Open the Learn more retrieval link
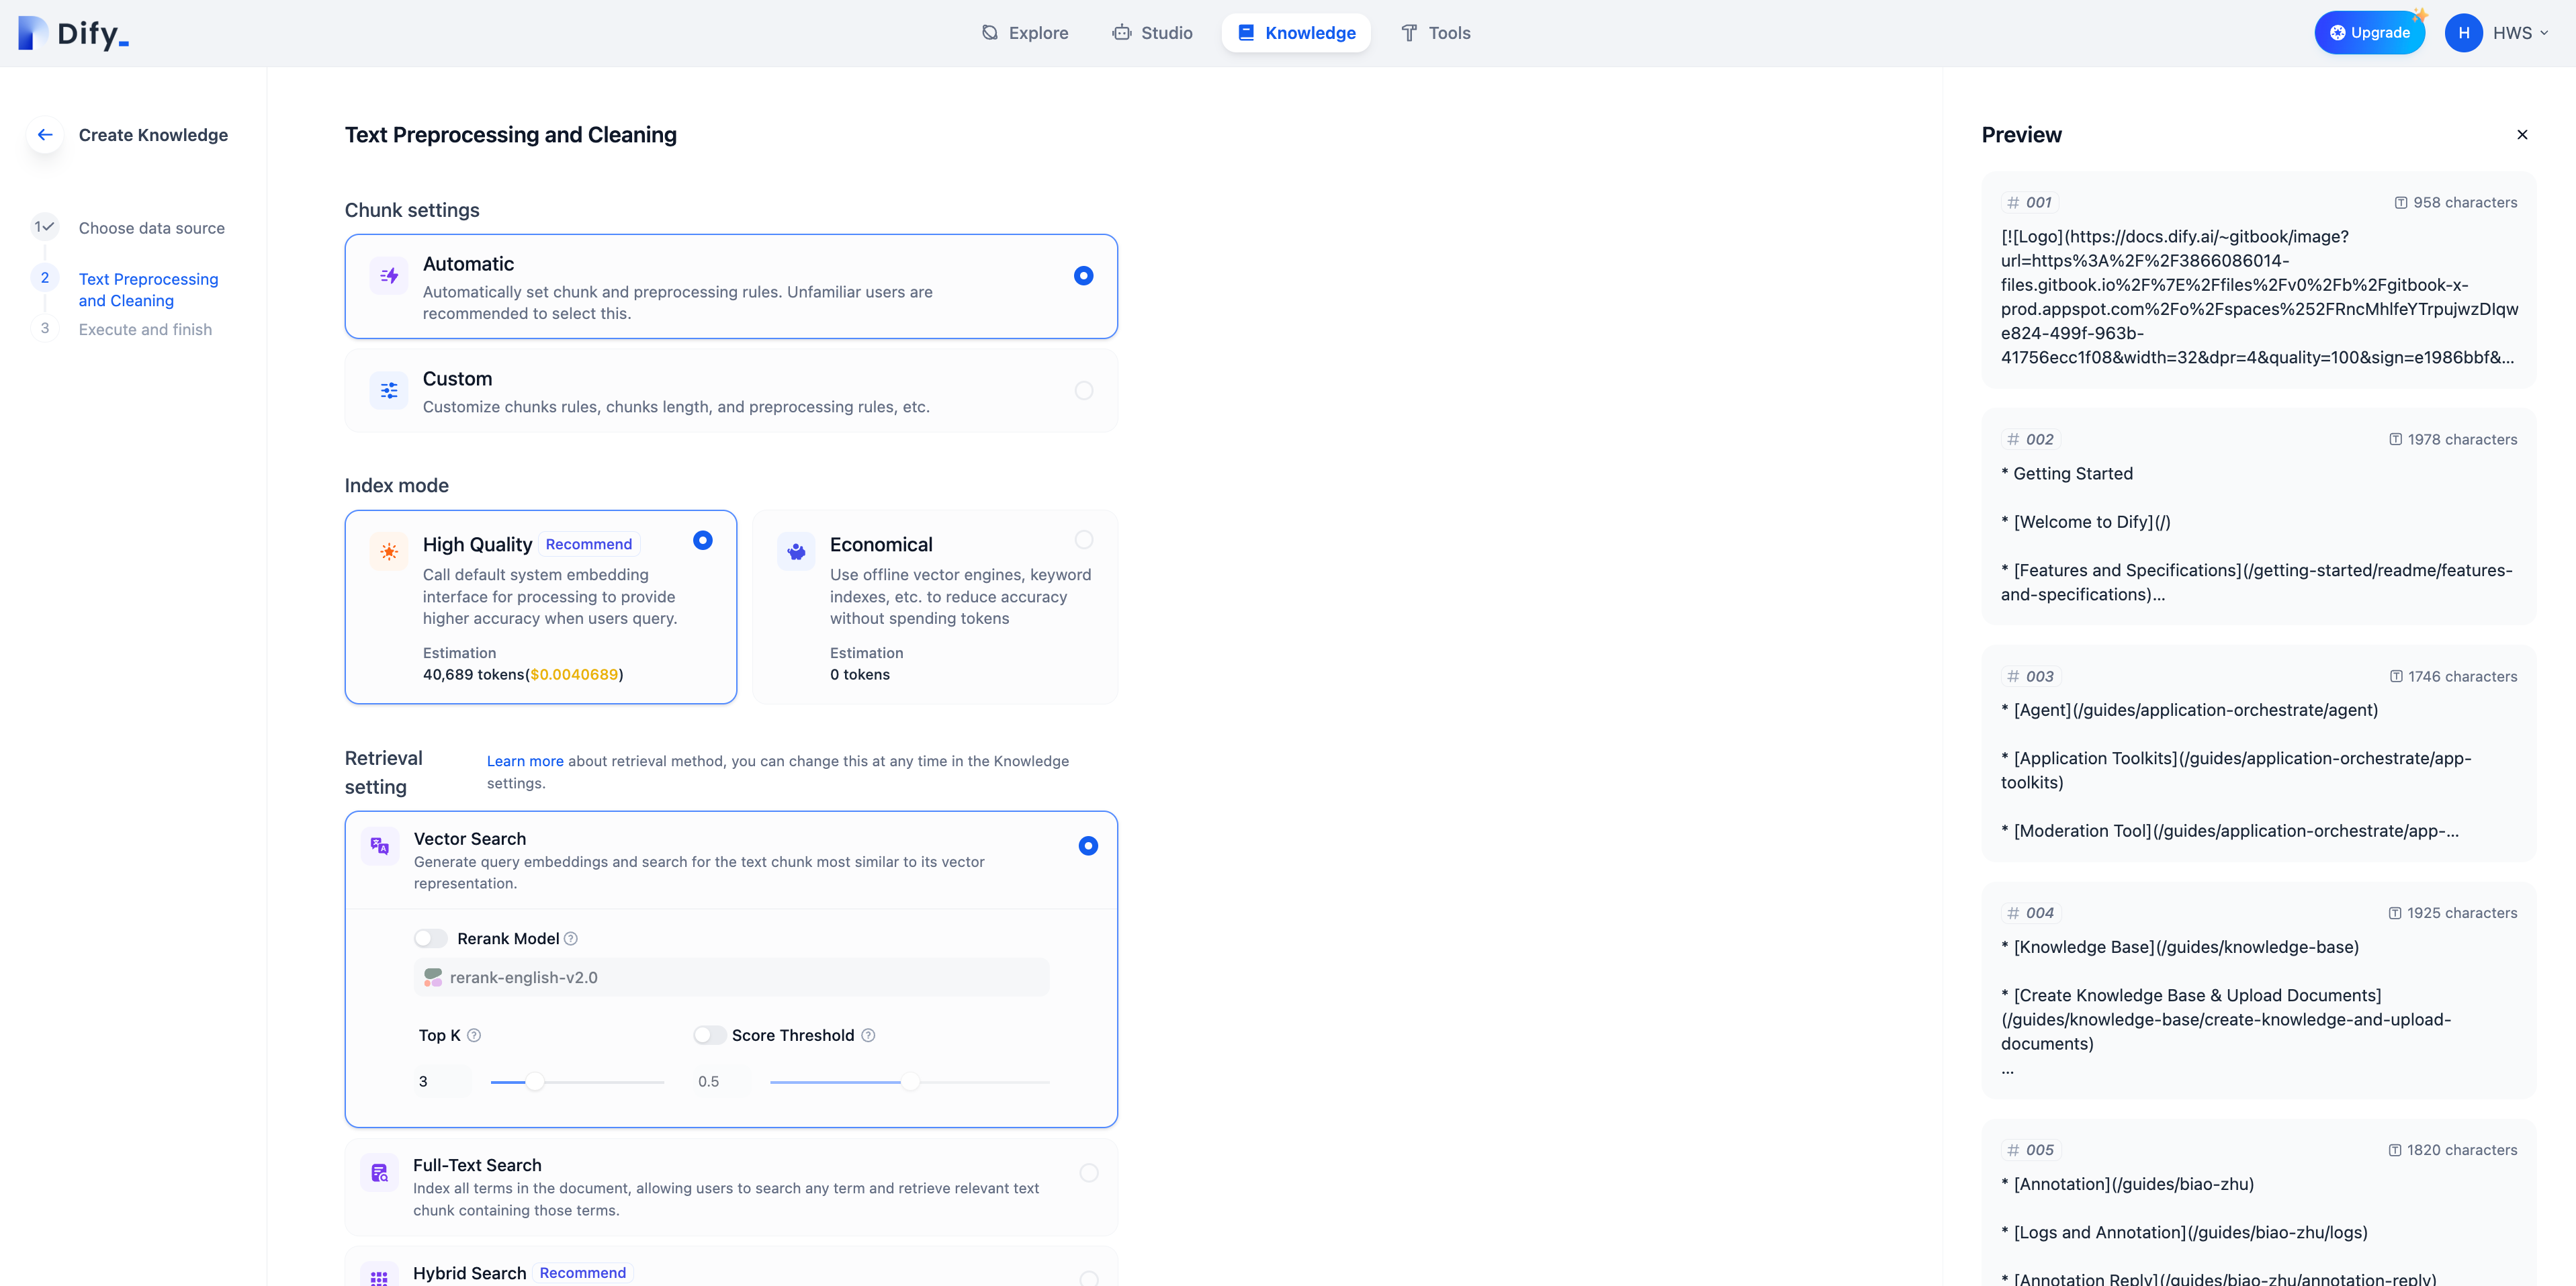The image size is (2576, 1286). coord(525,761)
